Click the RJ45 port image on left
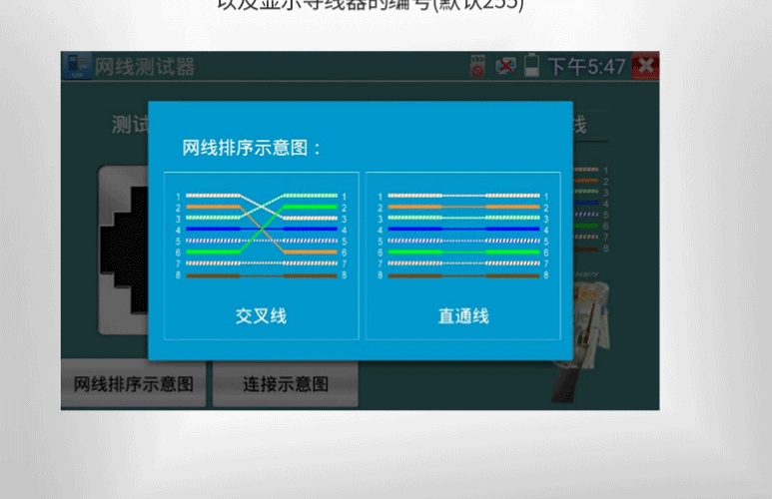 pyautogui.click(x=123, y=249)
